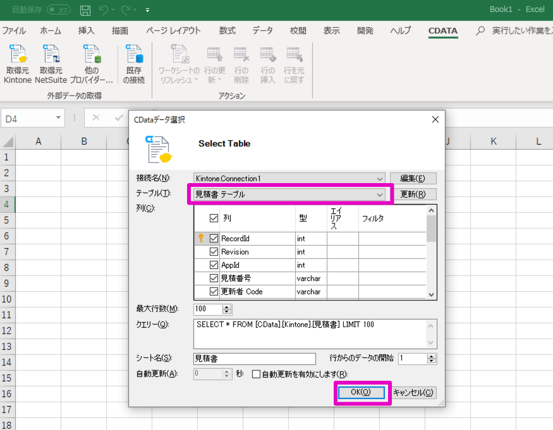Click the column list scrollbar up arrow
The image size is (553, 430).
431,210
